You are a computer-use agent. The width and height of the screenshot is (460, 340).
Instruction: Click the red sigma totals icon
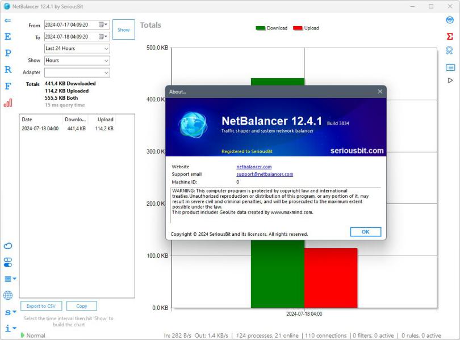[x=450, y=36]
